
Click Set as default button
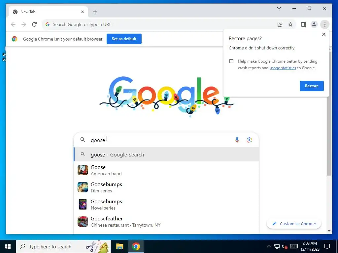click(x=124, y=39)
